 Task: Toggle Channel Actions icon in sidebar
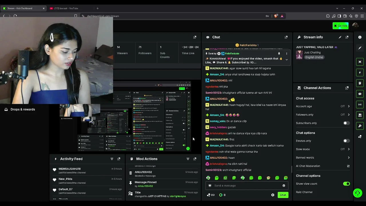(x=360, y=115)
